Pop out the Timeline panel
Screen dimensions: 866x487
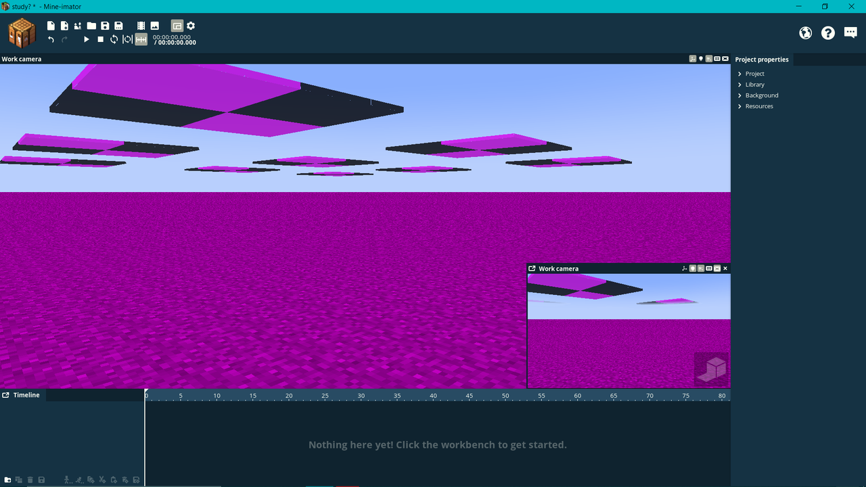coord(6,394)
